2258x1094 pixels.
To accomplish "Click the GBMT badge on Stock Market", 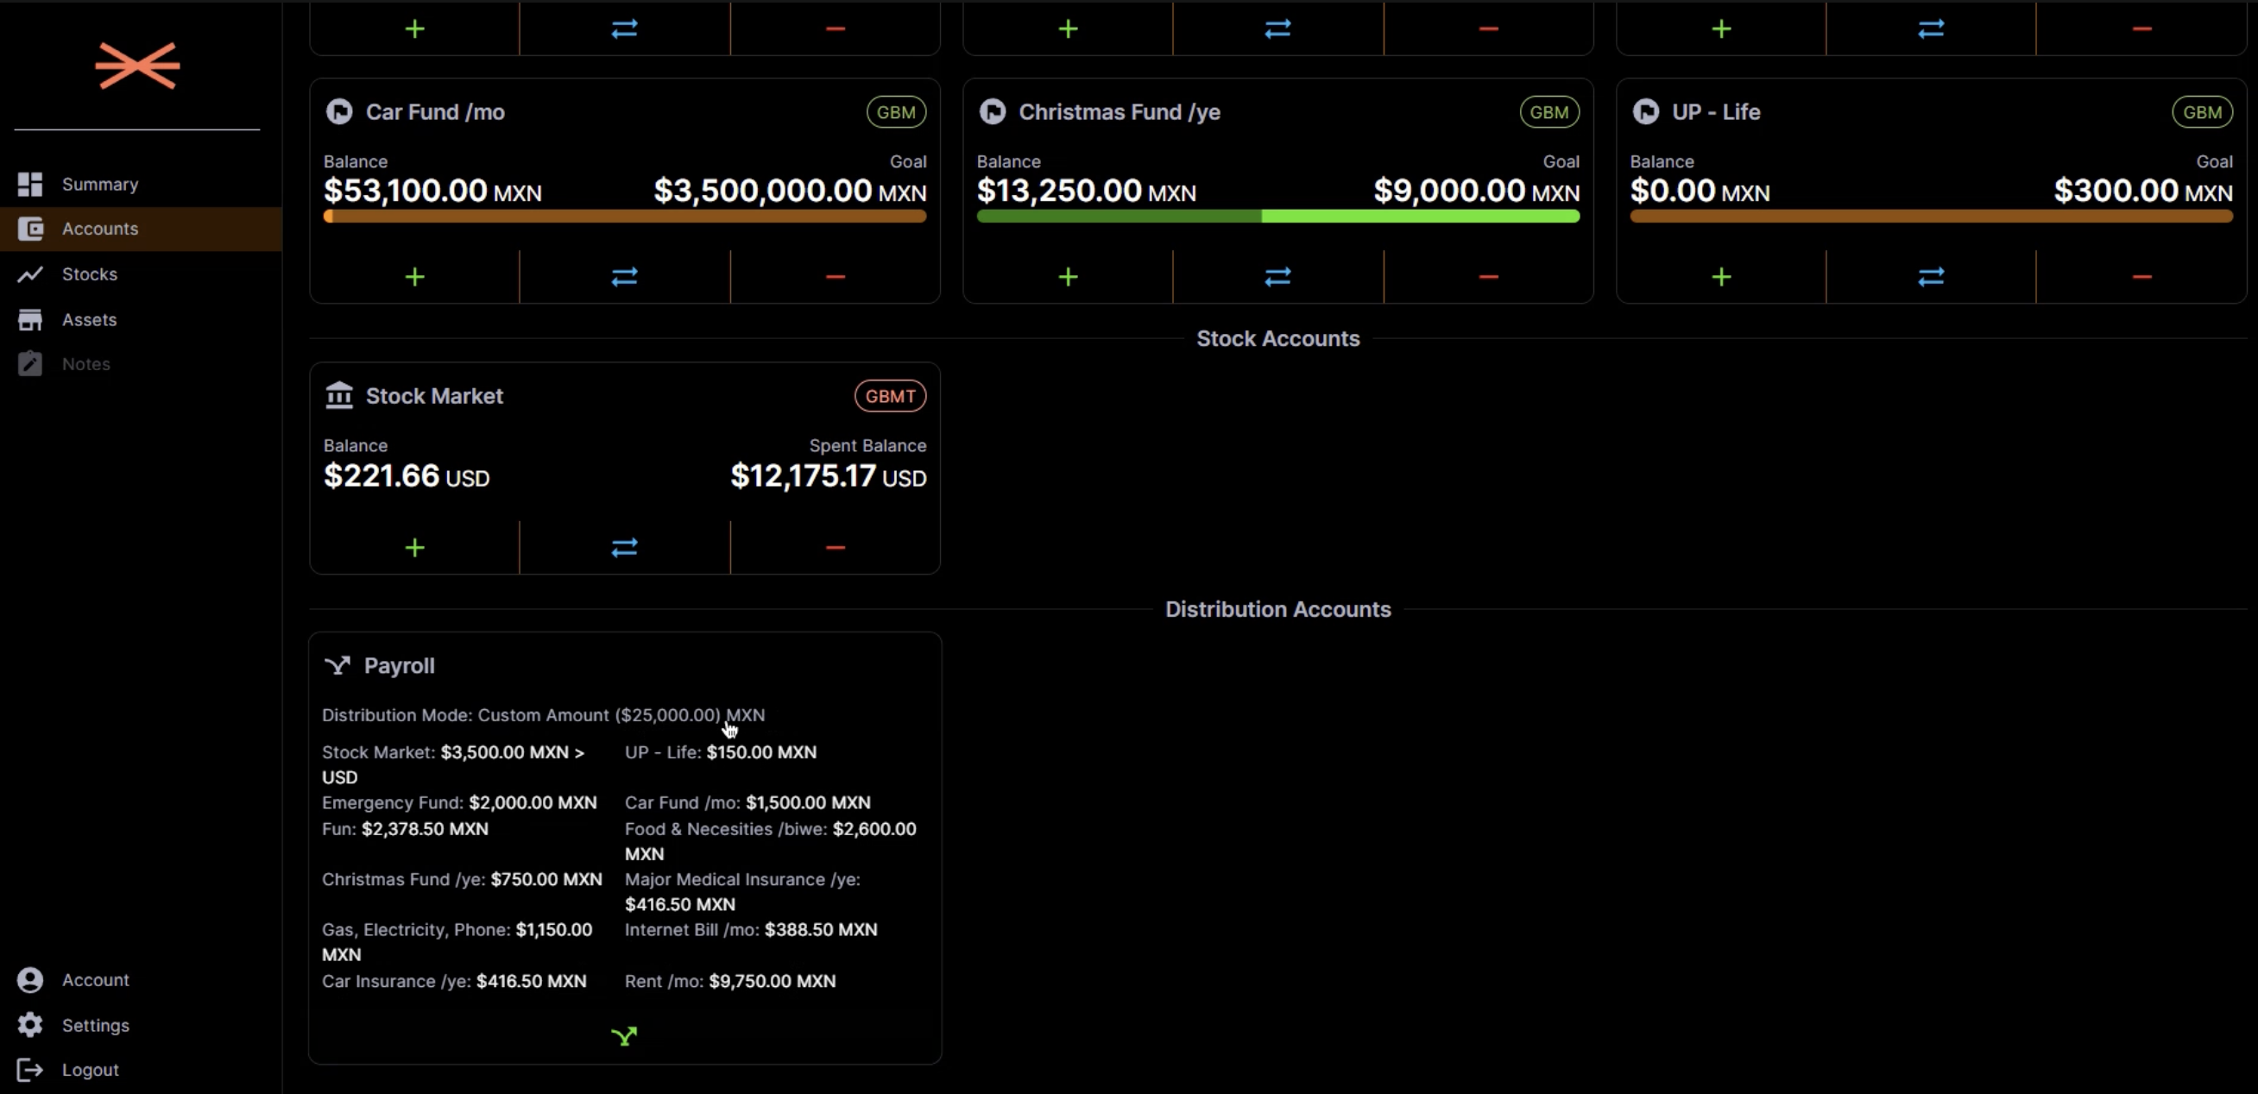I will (890, 395).
